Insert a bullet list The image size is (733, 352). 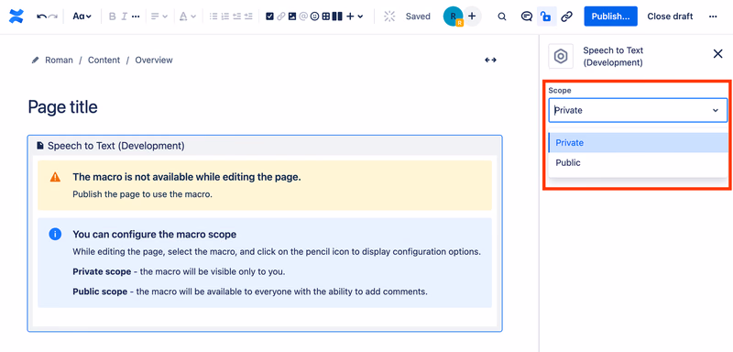213,16
